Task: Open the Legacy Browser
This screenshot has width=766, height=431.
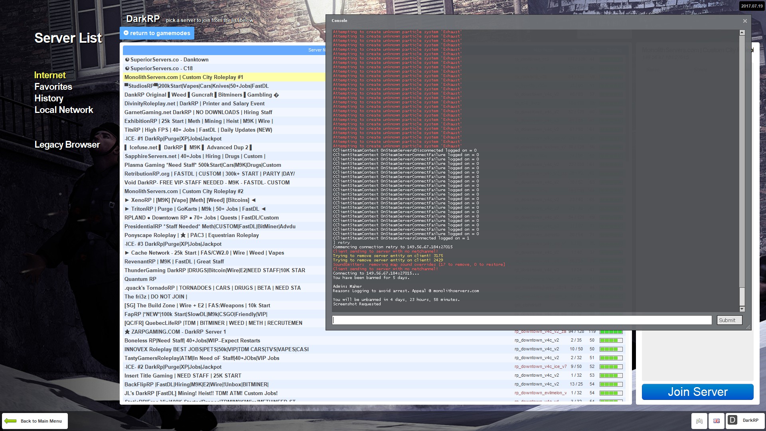Action: pyautogui.click(x=67, y=144)
